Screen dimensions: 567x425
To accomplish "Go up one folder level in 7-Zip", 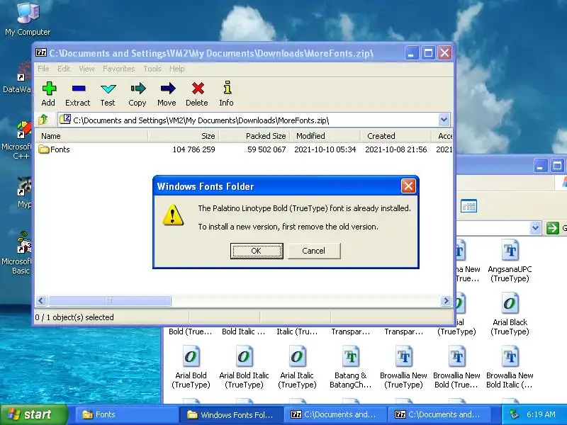I will [x=43, y=119].
